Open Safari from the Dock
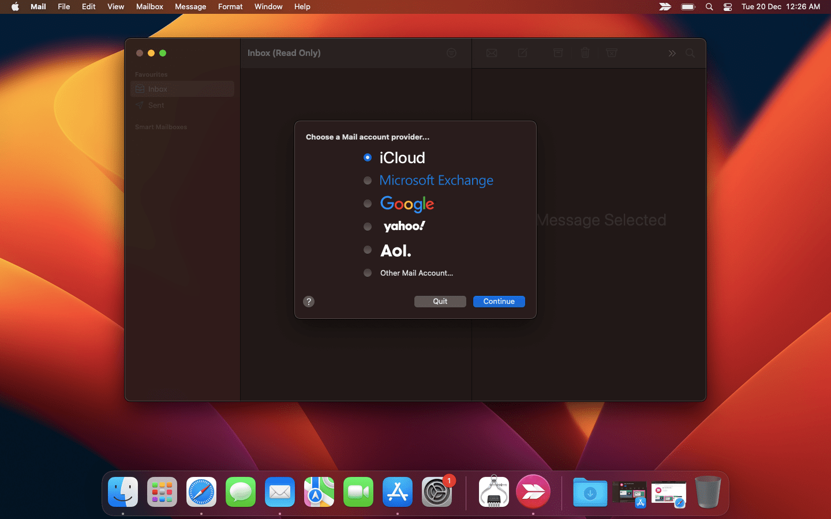 click(201, 492)
